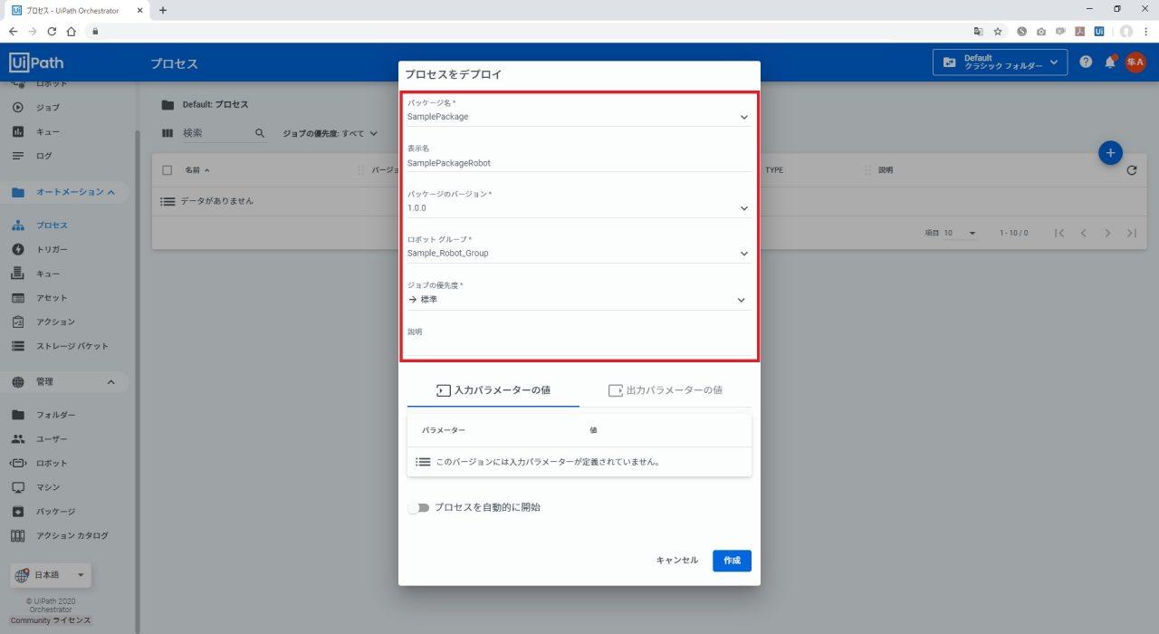Click the Community ライセンス link

coord(51,620)
